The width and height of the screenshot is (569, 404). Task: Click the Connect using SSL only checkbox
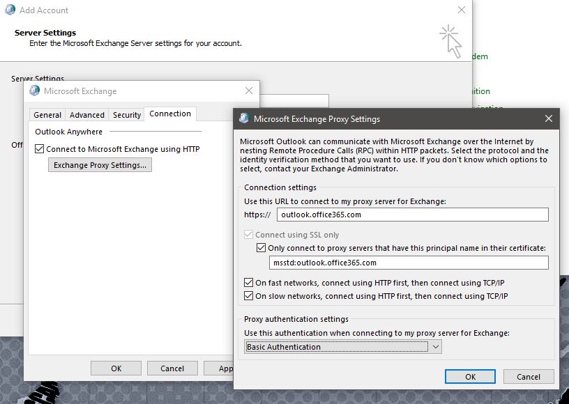coord(248,235)
